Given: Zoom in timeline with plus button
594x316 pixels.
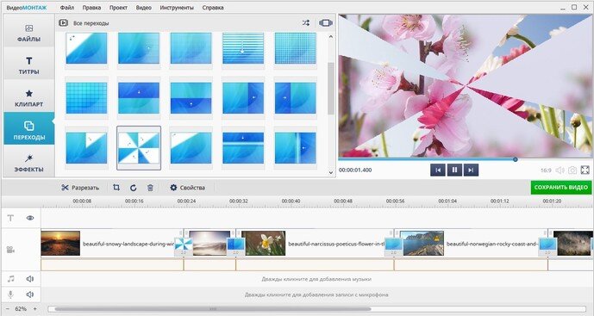Looking at the screenshot, I should click(34, 309).
